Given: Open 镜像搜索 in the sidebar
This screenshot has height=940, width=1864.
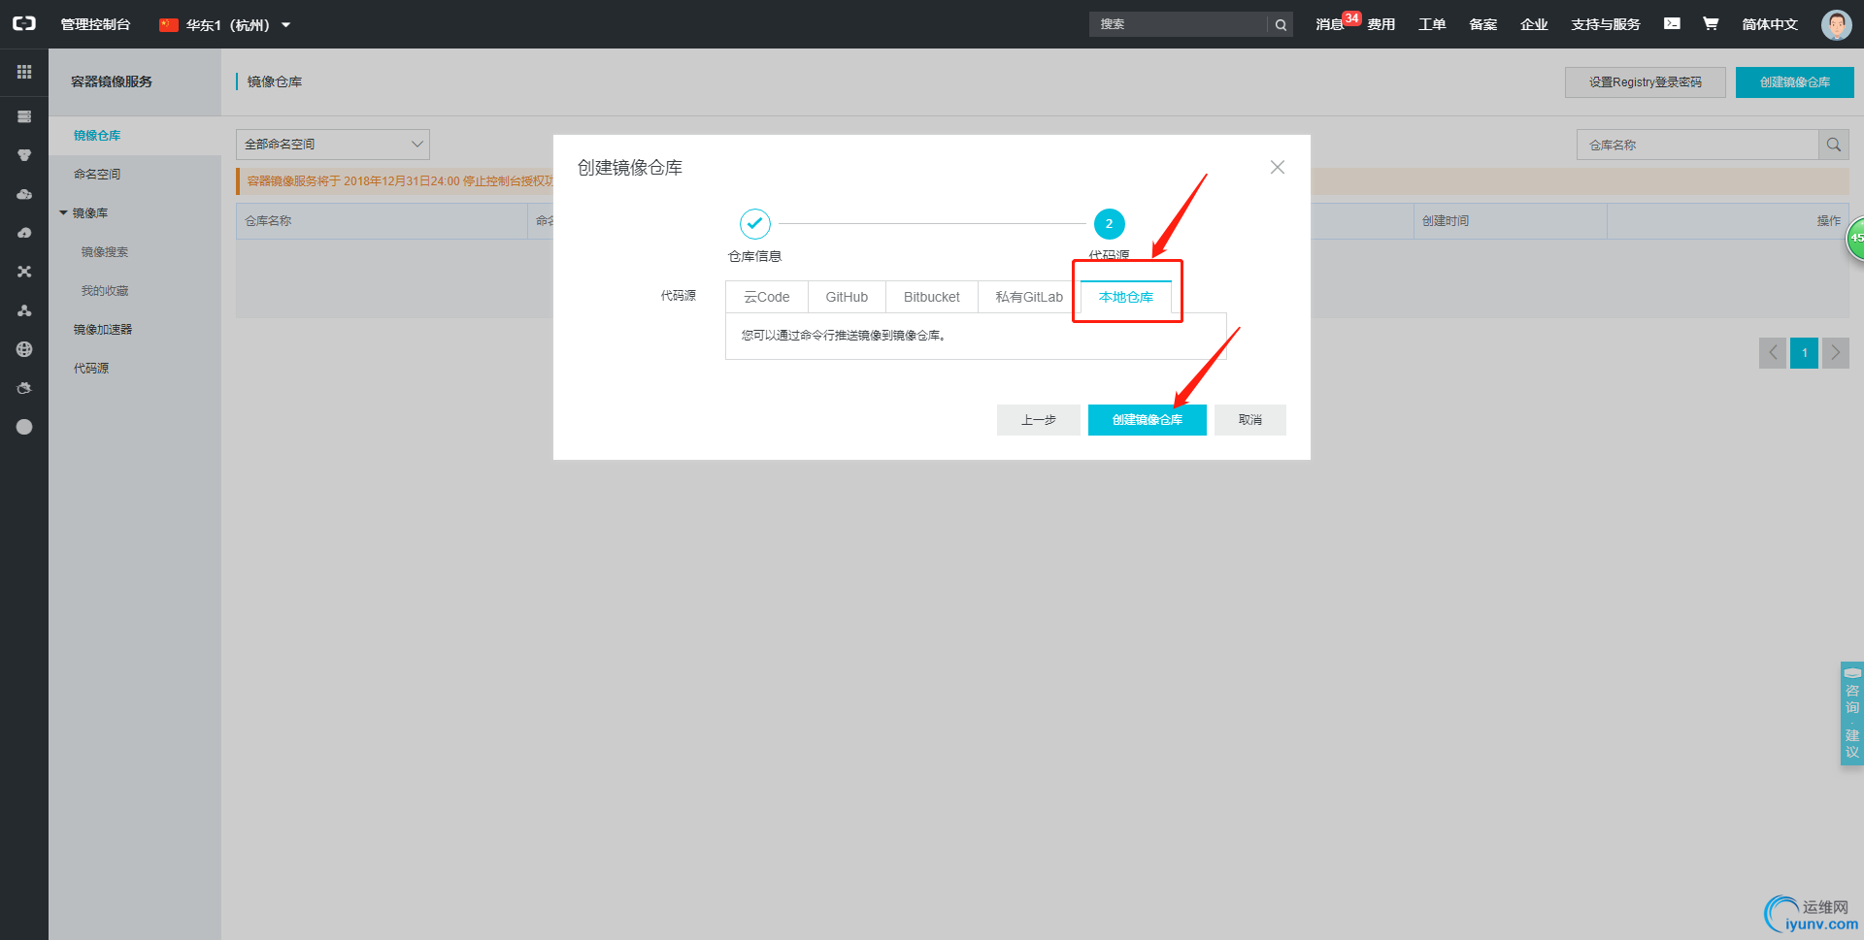Looking at the screenshot, I should click(x=105, y=252).
